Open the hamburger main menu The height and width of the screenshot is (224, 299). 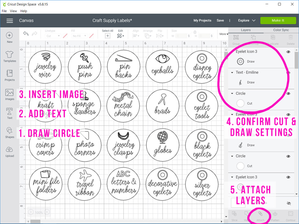click(10, 21)
